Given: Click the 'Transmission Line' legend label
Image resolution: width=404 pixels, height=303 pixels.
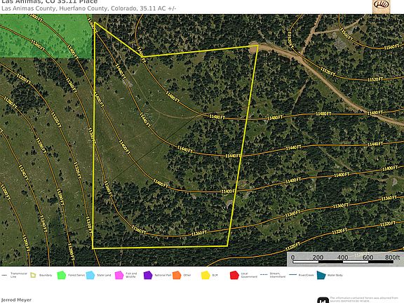Looking at the screenshot, I should [18, 275].
